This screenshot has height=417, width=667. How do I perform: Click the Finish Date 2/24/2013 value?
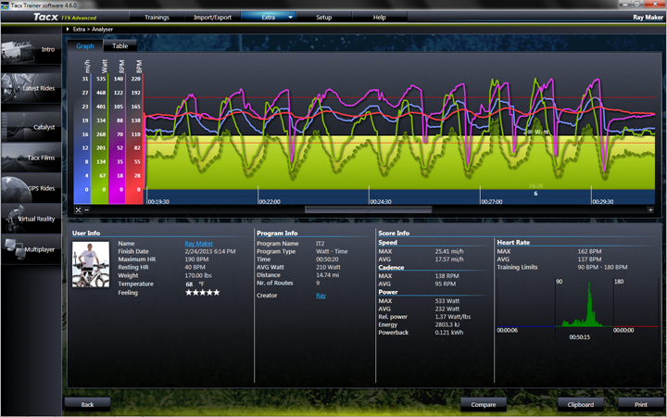210,251
